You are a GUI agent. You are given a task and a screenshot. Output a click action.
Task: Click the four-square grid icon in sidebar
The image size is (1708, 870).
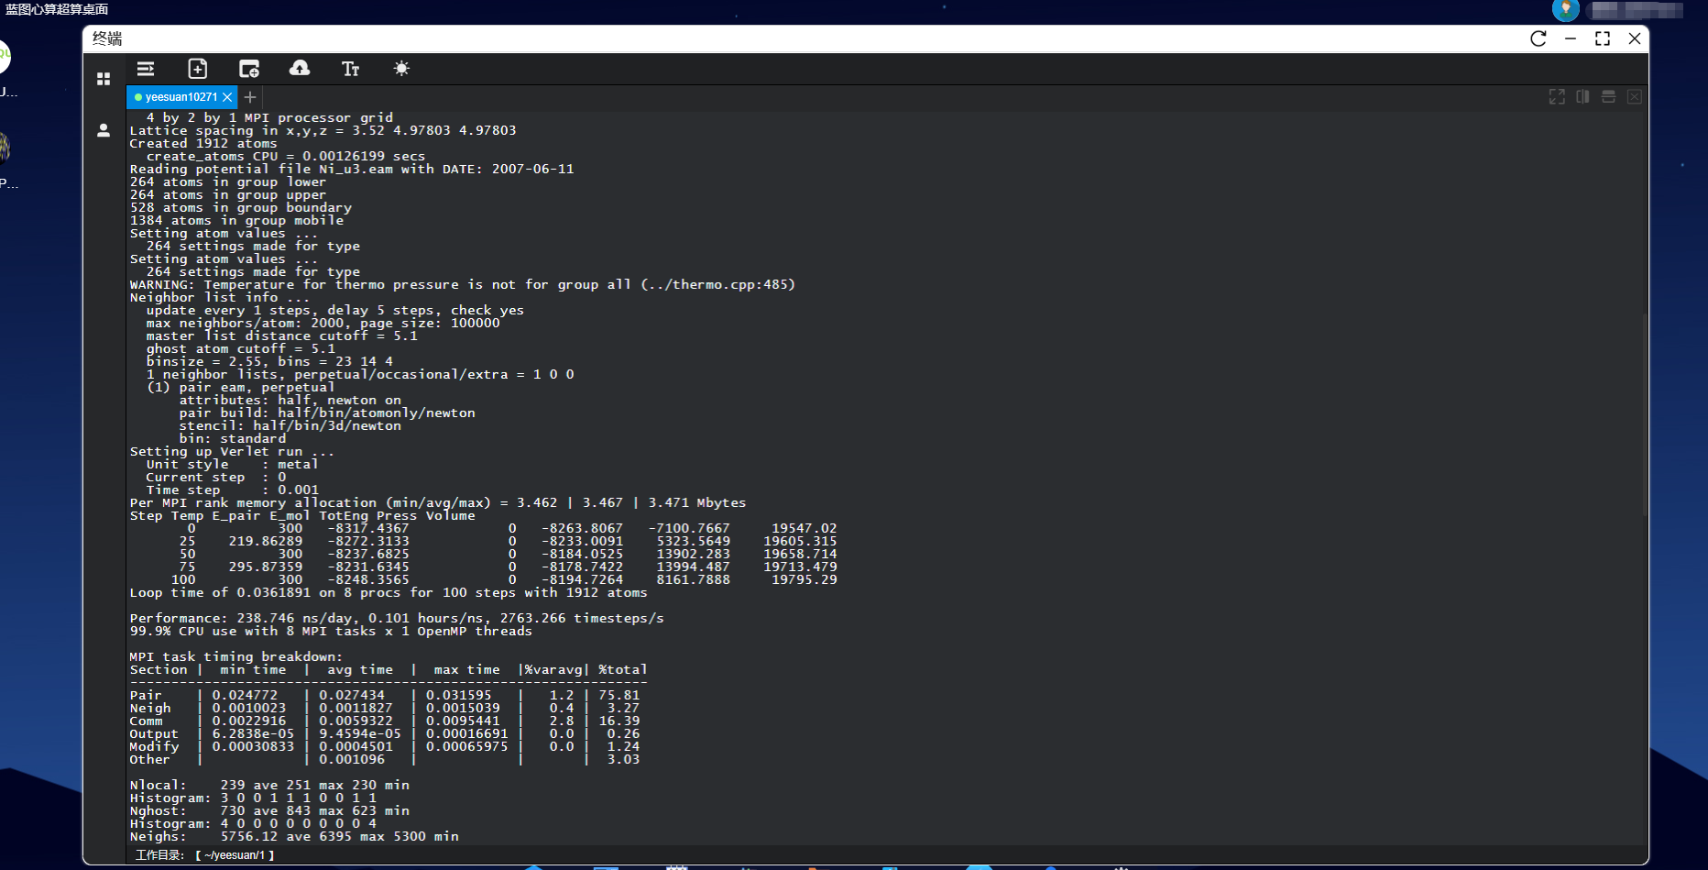pyautogui.click(x=104, y=79)
